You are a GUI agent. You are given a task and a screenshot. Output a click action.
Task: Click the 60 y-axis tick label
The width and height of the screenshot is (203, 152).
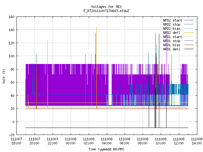(12, 82)
